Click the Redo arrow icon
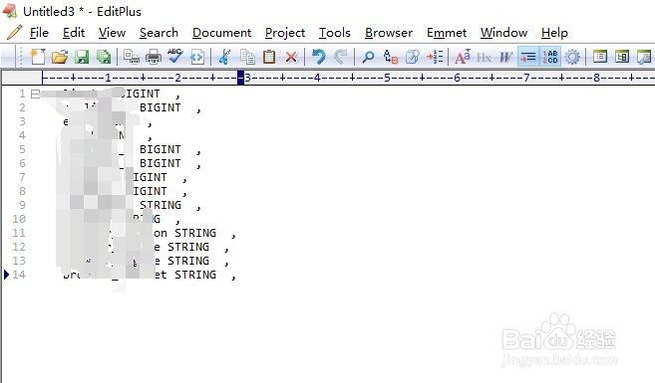655x383 pixels. pyautogui.click(x=340, y=57)
